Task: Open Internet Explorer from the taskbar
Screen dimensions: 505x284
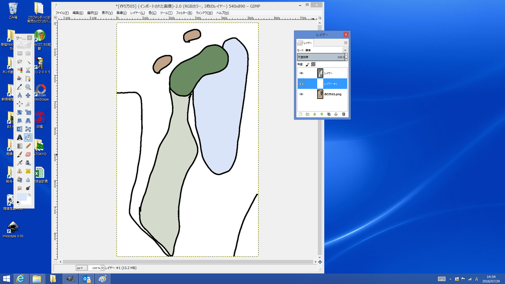Action: click(x=21, y=279)
